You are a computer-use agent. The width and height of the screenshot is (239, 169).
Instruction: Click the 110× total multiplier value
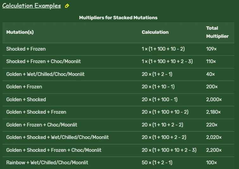(211, 61)
